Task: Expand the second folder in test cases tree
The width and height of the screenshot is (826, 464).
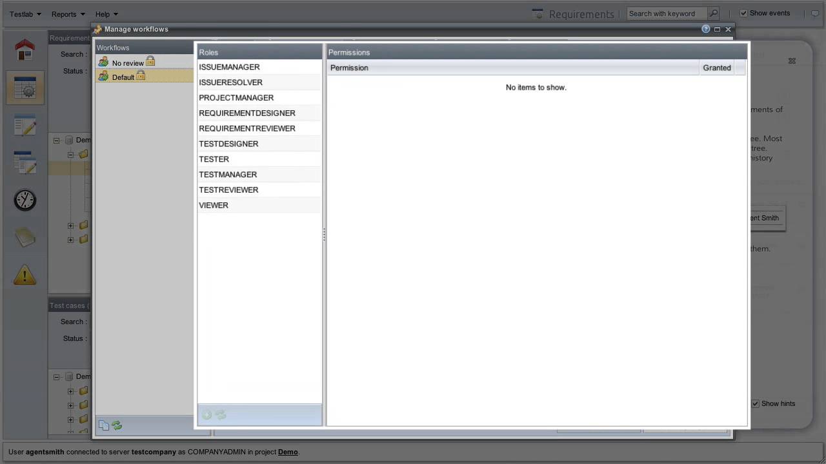Action: point(71,405)
